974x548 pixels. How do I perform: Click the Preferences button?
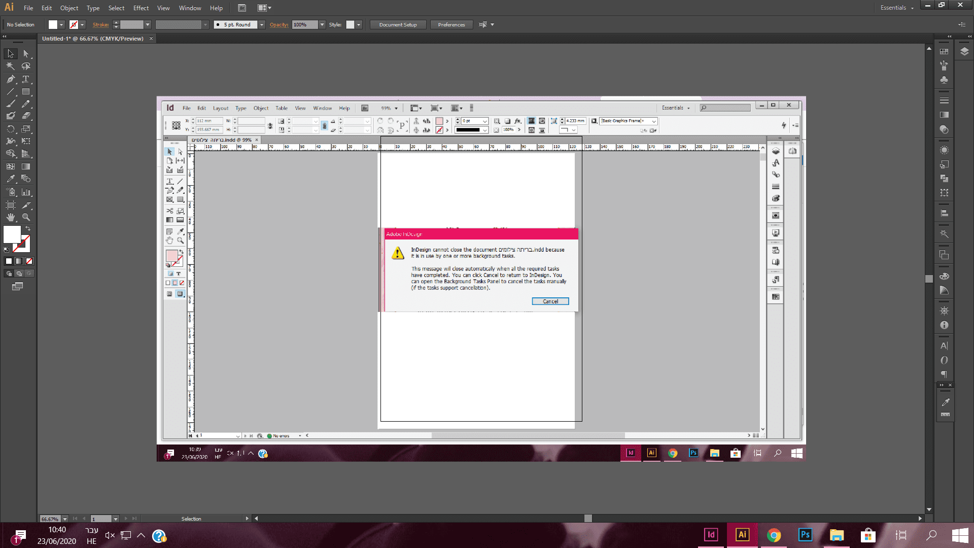tap(451, 25)
